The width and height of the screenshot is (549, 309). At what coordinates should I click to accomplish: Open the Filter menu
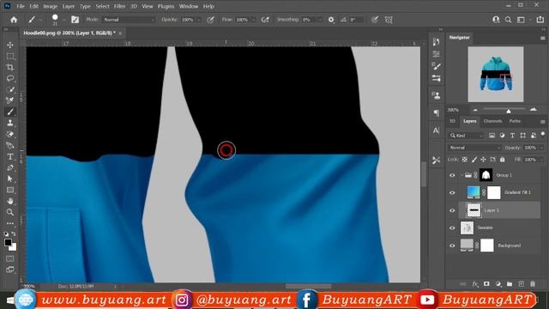pyautogui.click(x=119, y=6)
